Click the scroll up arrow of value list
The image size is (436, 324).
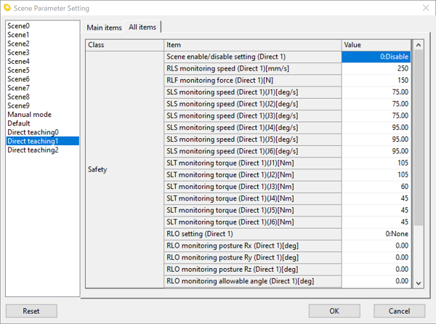click(x=419, y=45)
